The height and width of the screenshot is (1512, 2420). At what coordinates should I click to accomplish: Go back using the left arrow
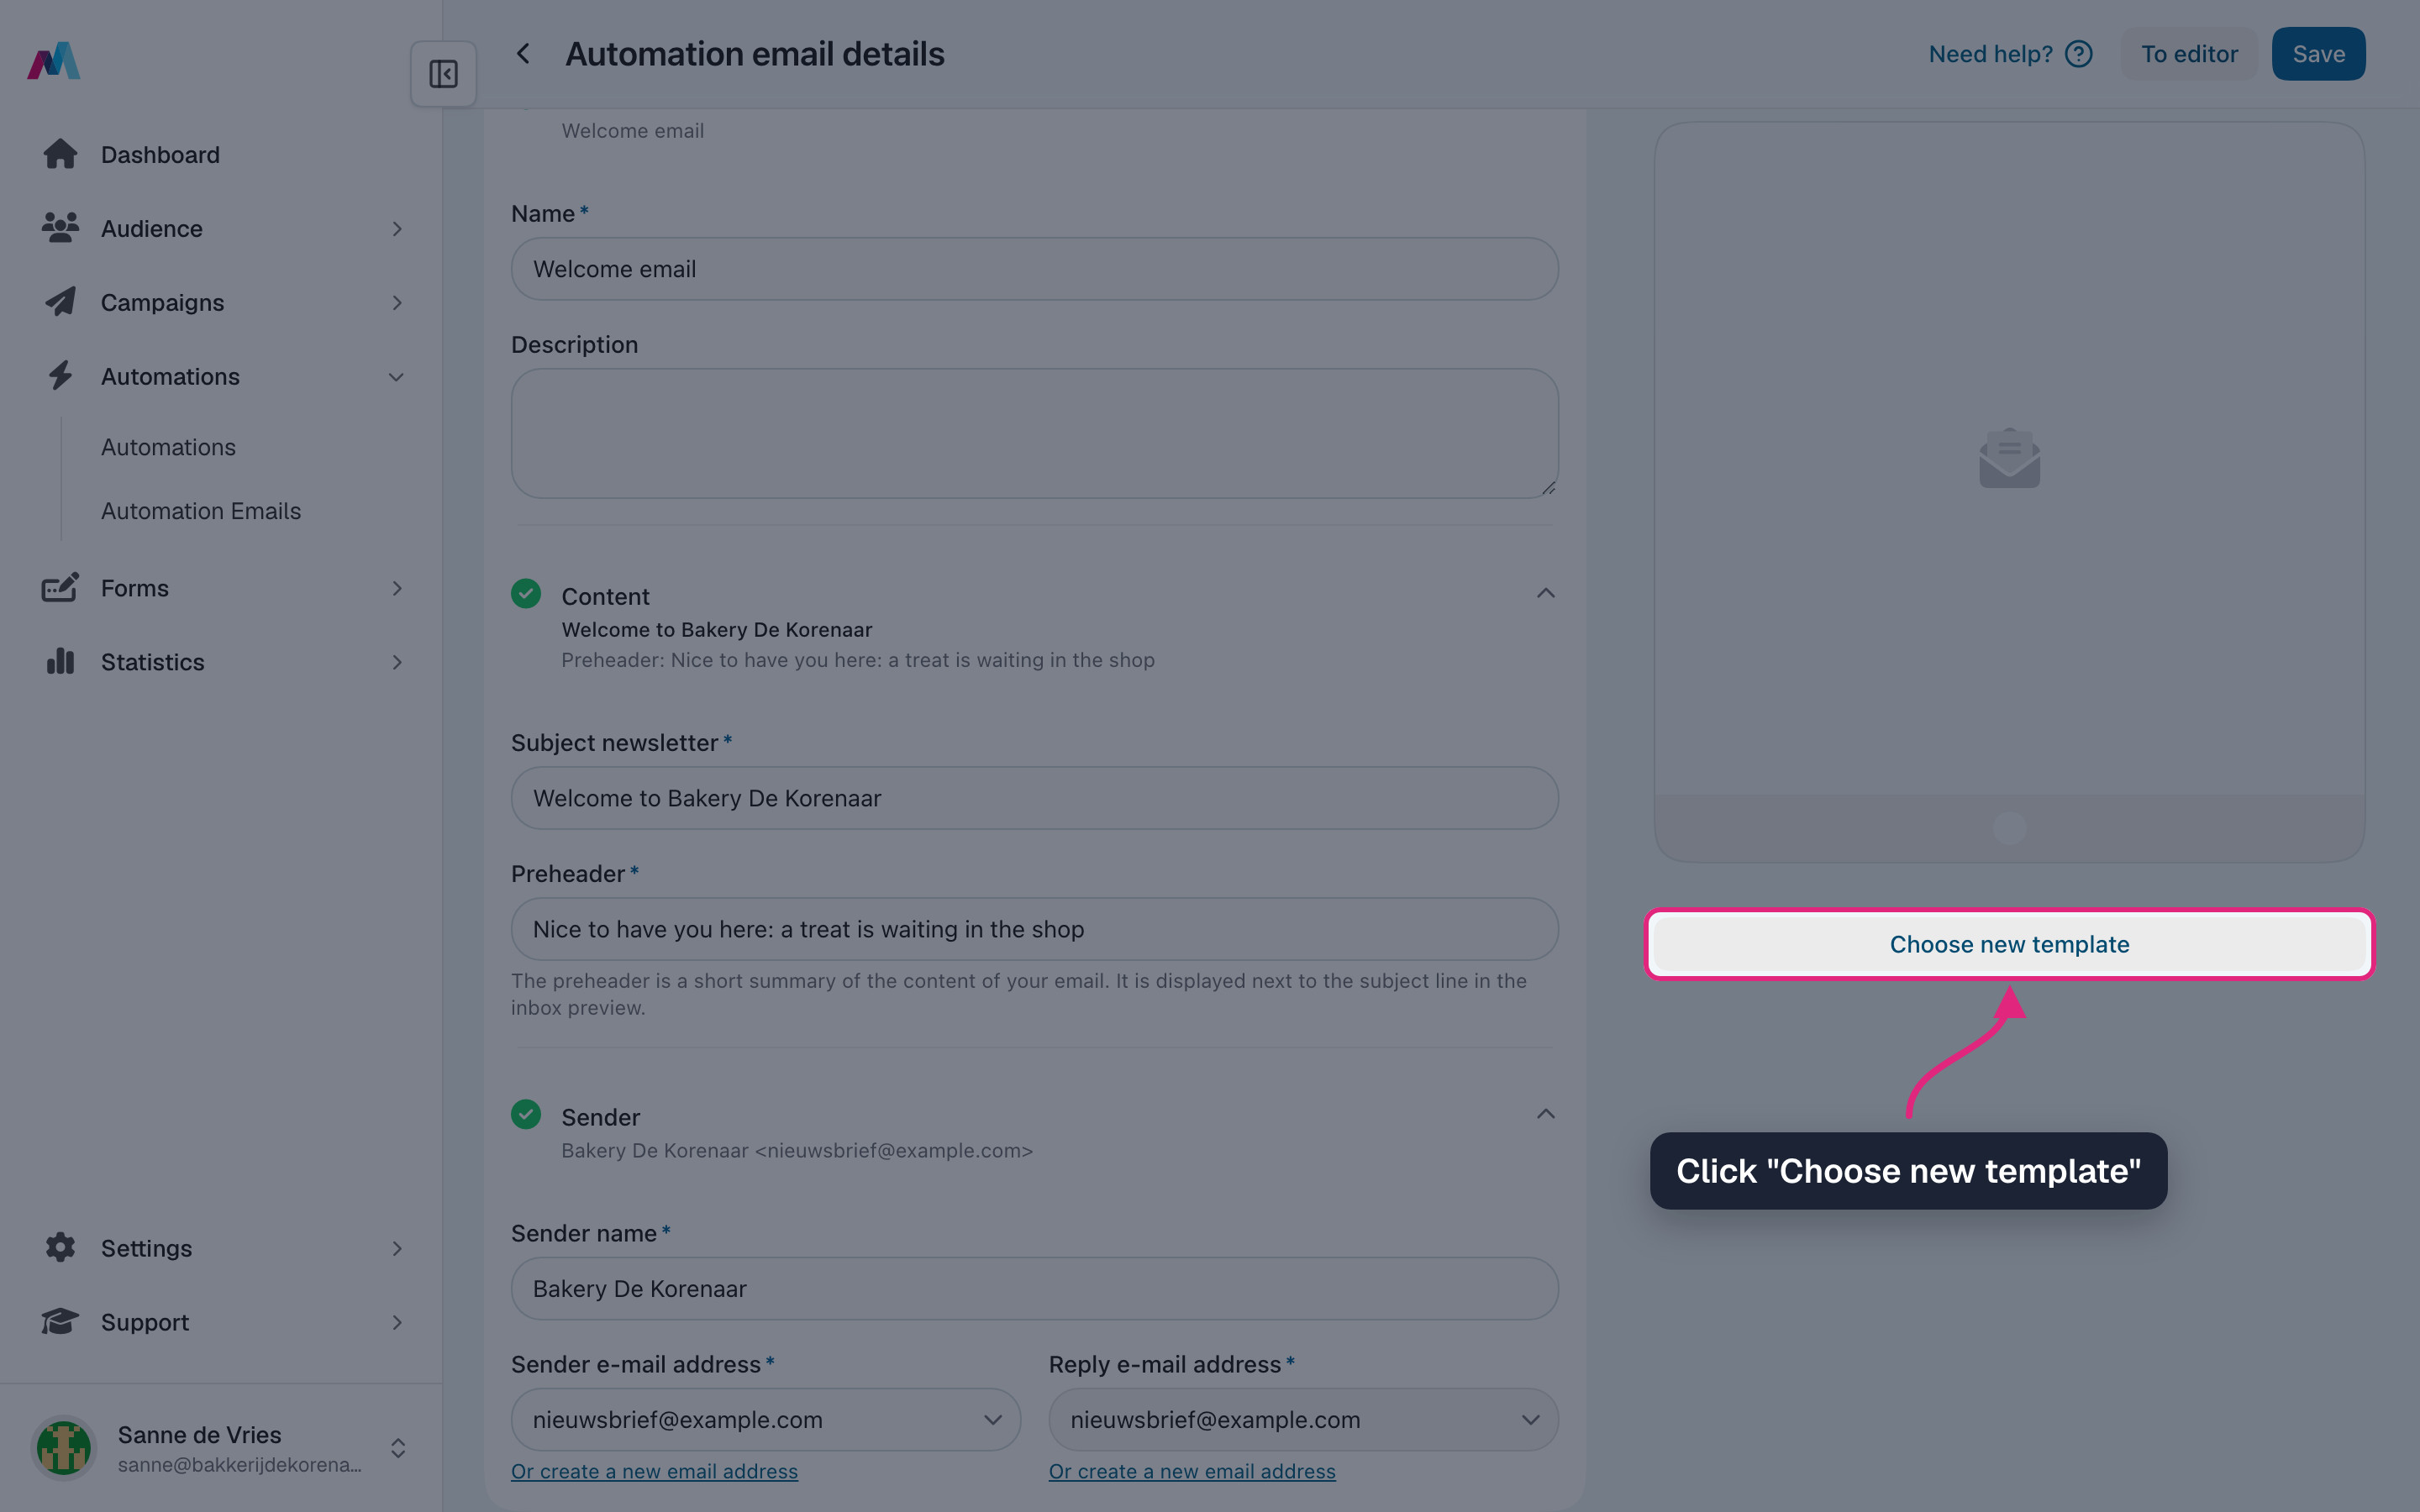point(523,54)
